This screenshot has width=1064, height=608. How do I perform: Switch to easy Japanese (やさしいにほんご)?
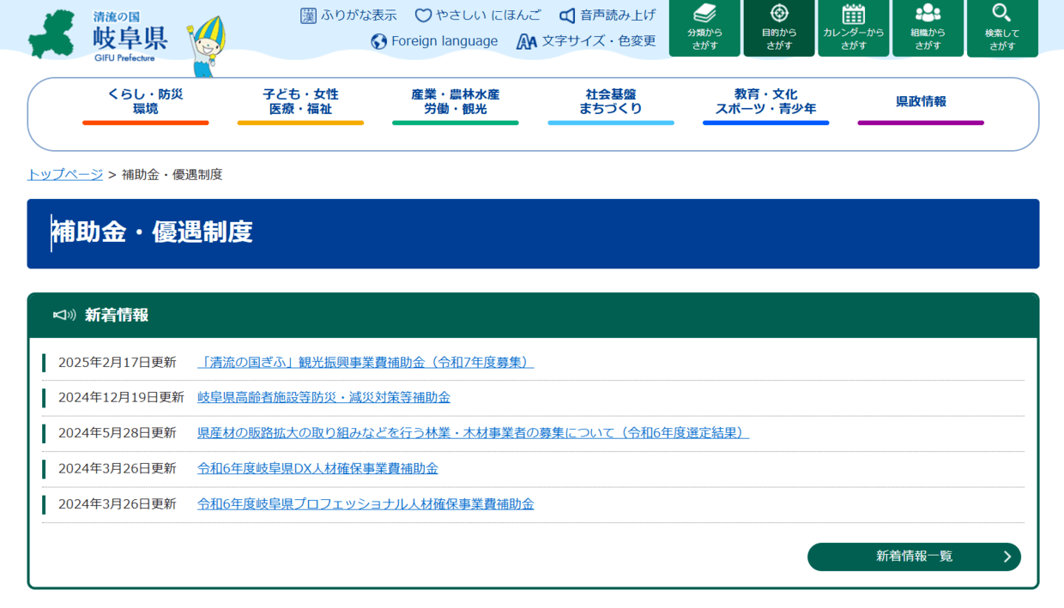pos(478,15)
